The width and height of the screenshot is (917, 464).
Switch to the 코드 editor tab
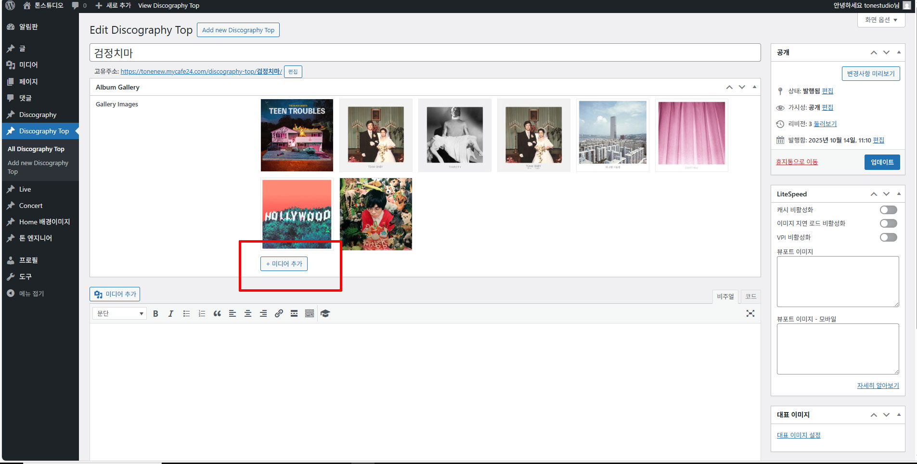750,296
